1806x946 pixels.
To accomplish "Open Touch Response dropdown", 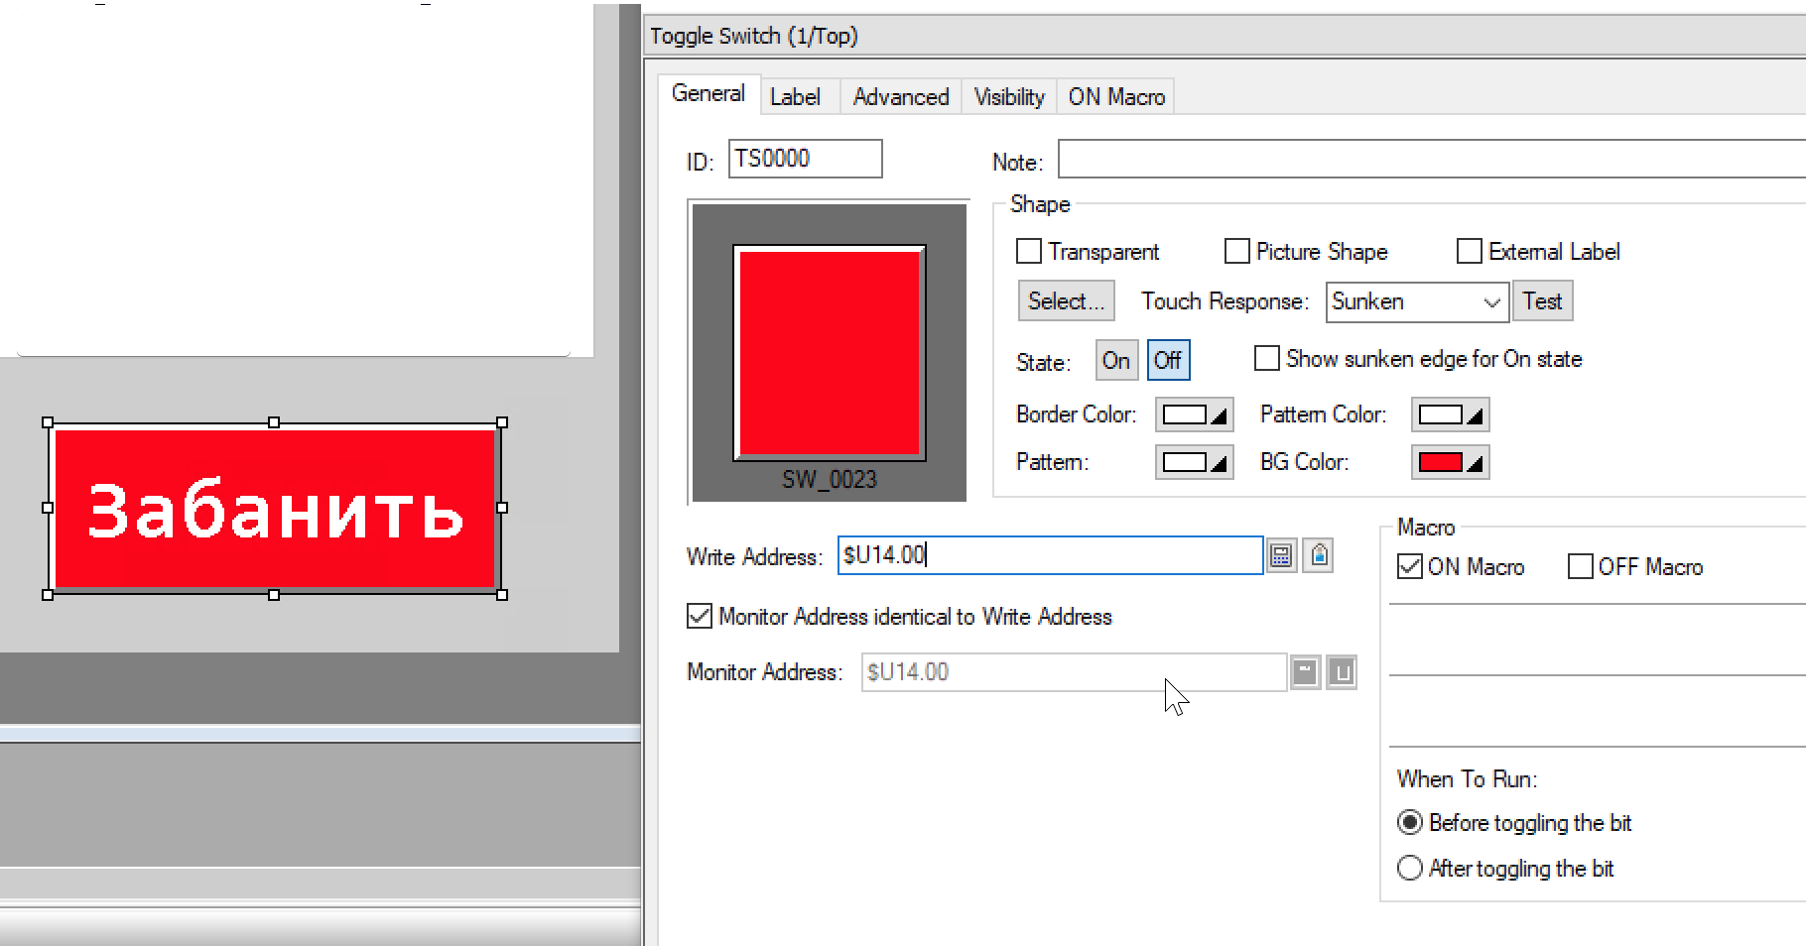I will (1417, 301).
